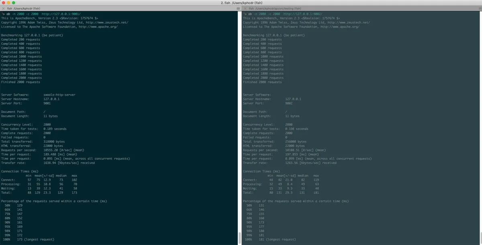Screen dimensions: 482x245
Task: Click the red close window button
Action: (4, 3)
